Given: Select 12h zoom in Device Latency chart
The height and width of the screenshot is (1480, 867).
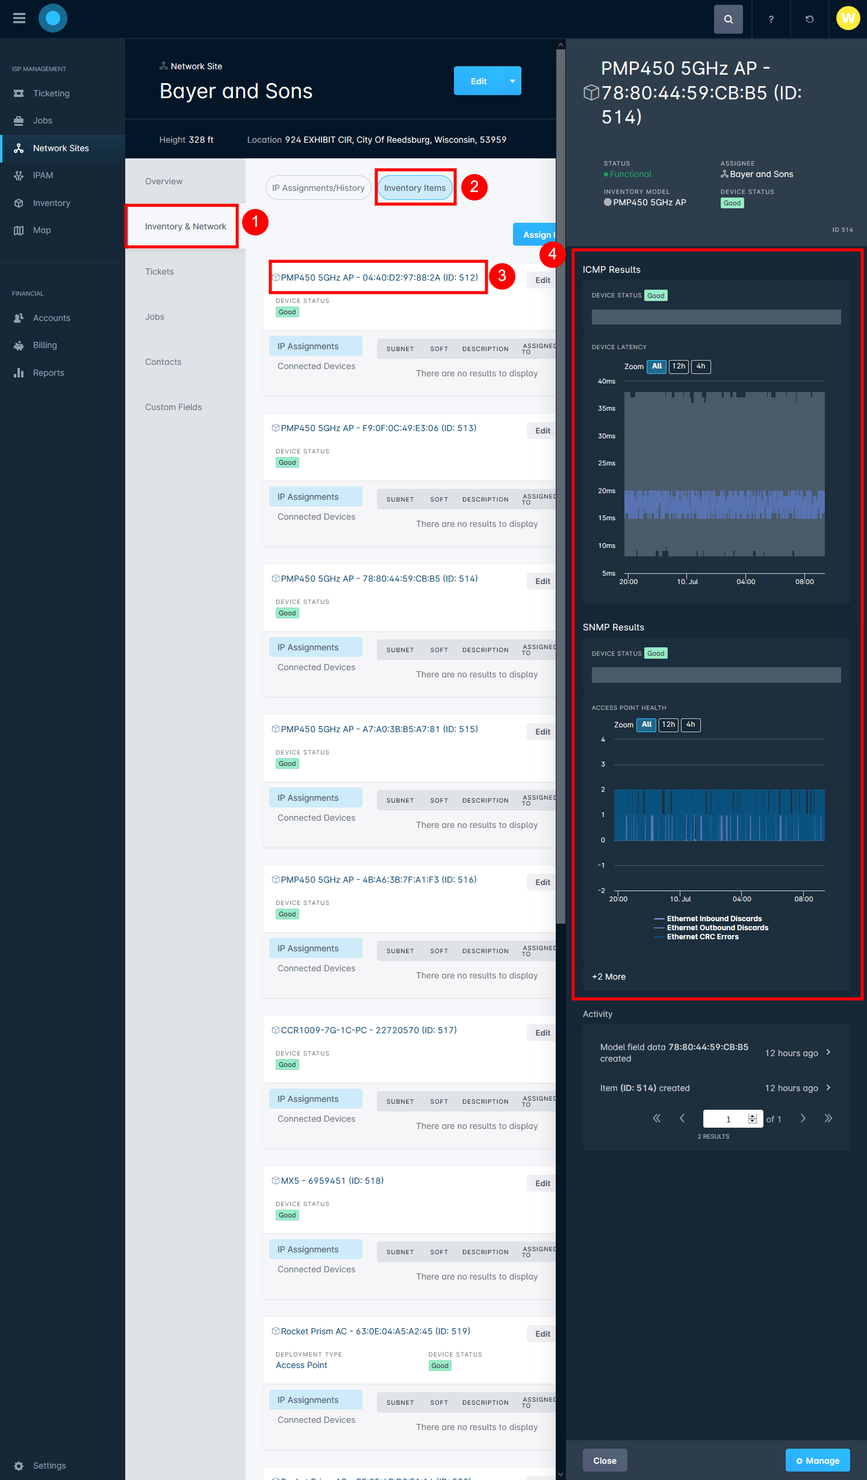Looking at the screenshot, I should click(679, 366).
